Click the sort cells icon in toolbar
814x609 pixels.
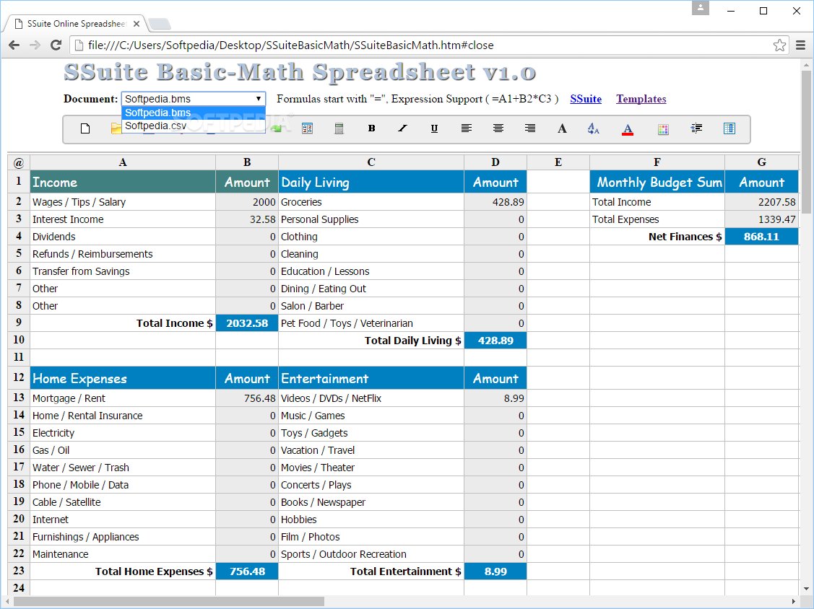[x=308, y=128]
